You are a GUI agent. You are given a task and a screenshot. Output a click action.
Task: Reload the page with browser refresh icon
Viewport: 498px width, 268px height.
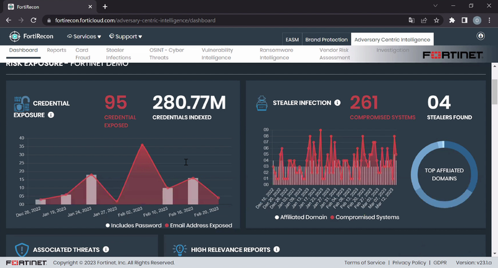tap(34, 21)
